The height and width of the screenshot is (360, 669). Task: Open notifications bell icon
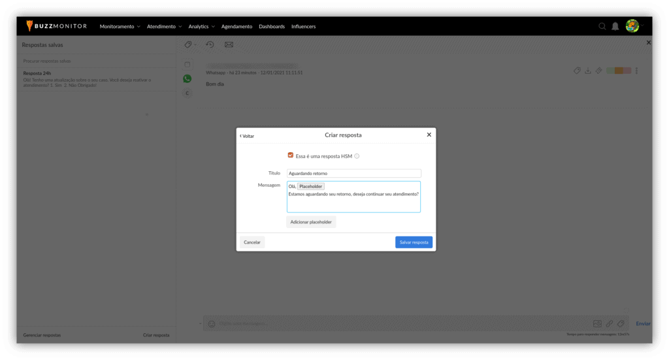pos(615,26)
